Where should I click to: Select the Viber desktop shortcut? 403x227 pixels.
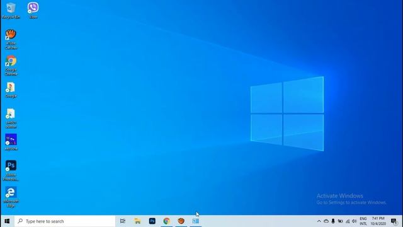coord(33,10)
